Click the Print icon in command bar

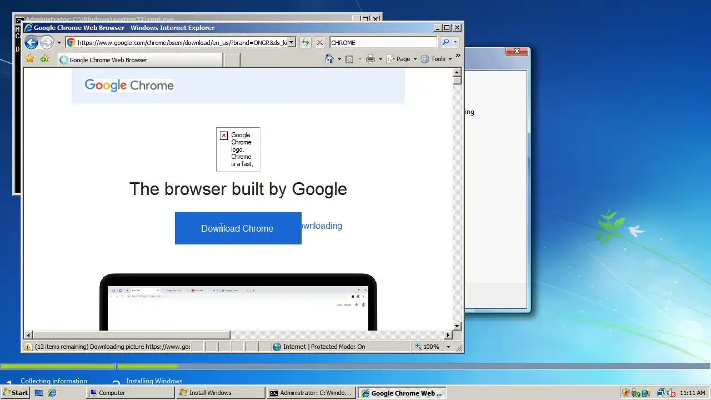coord(370,59)
